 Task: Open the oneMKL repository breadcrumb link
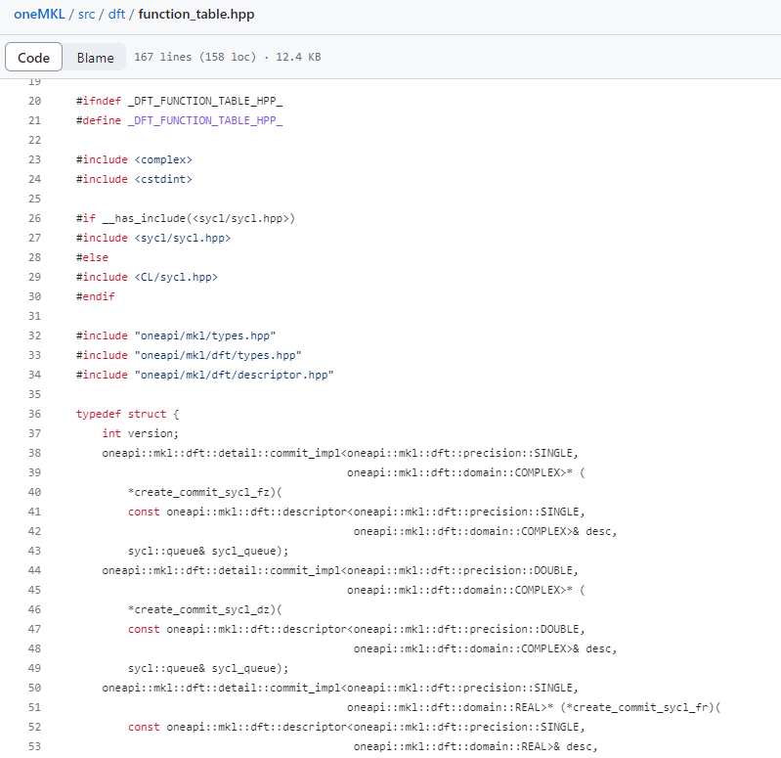[x=39, y=15]
